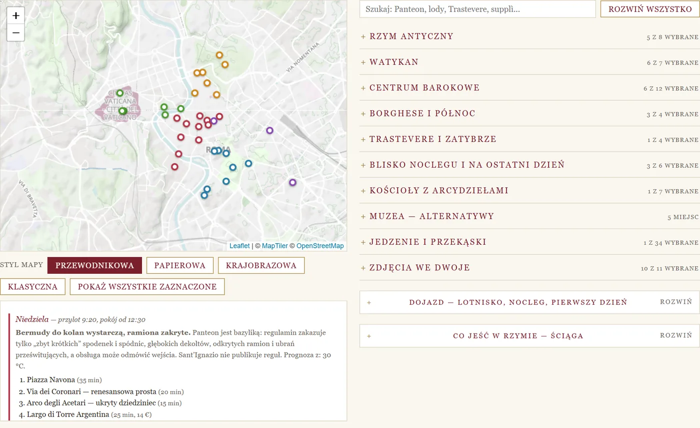Switch map style to Papierowa
Image resolution: width=700 pixels, height=428 pixels.
pyautogui.click(x=180, y=265)
